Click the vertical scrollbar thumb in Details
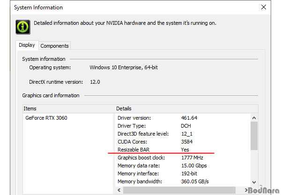Screen dimensions: 281x195 point(254,136)
